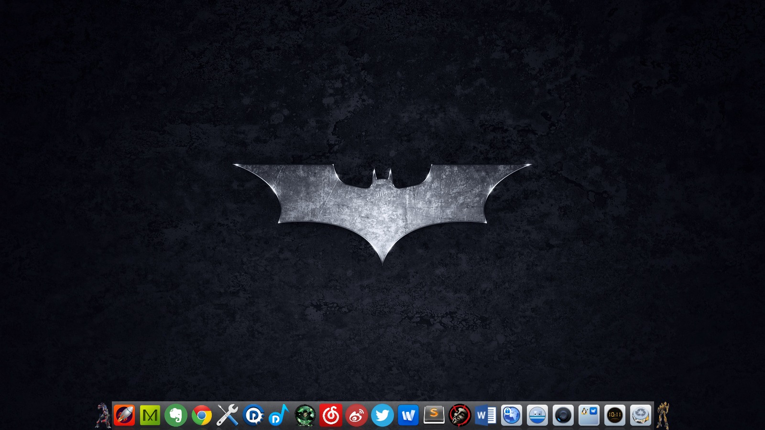Open the Weibo app in dock
Screen dimensions: 765x430
(357, 415)
